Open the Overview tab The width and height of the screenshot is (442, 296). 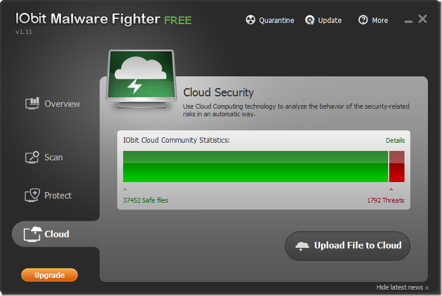tap(62, 104)
